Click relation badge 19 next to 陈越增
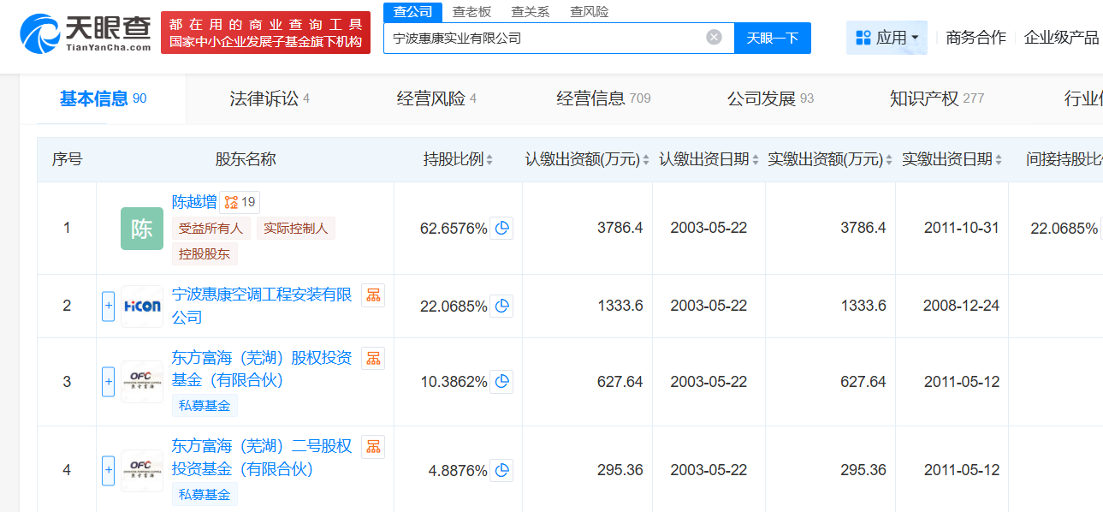This screenshot has width=1103, height=512. click(x=240, y=202)
